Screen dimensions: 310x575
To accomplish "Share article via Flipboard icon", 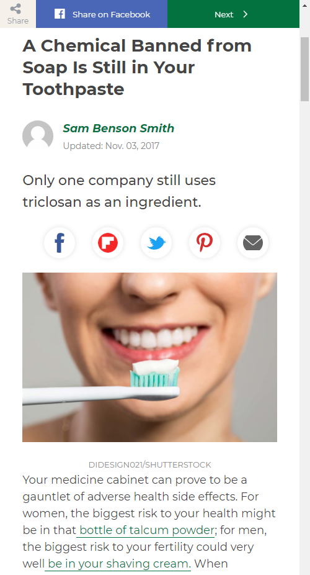I will coord(108,242).
